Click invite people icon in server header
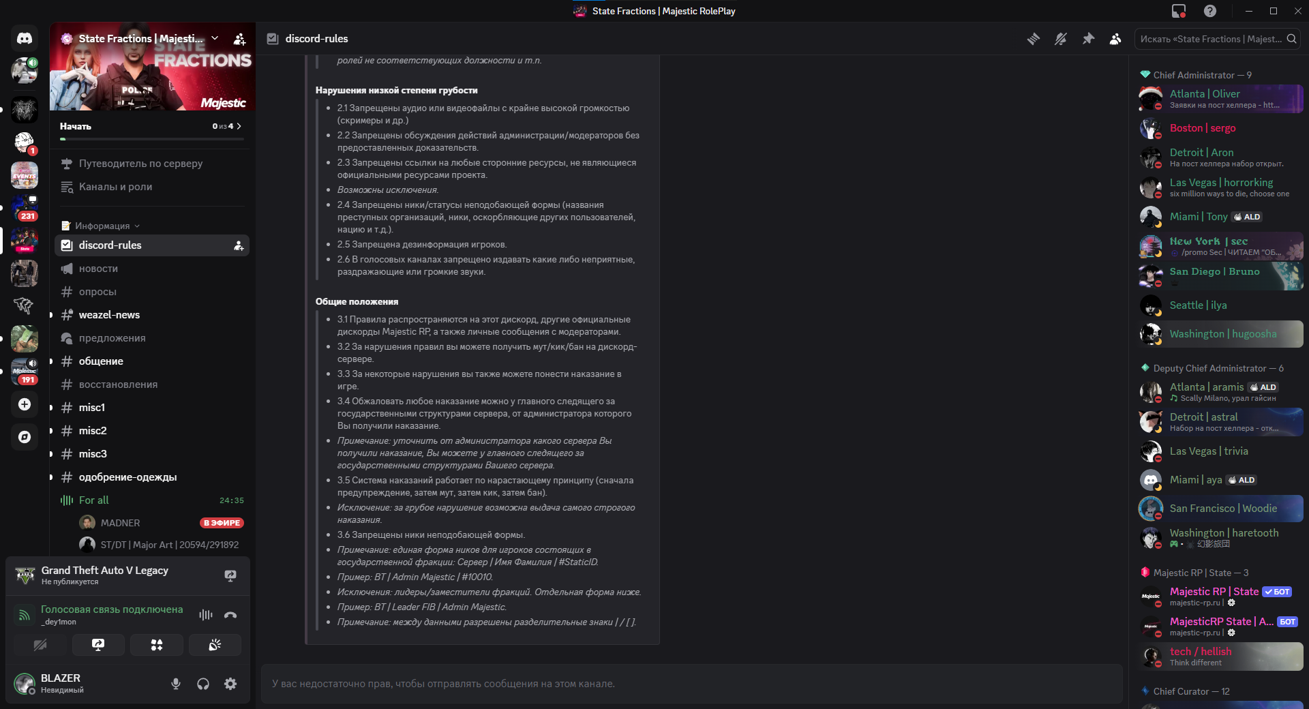Screen dimensions: 1309x709 coord(239,39)
